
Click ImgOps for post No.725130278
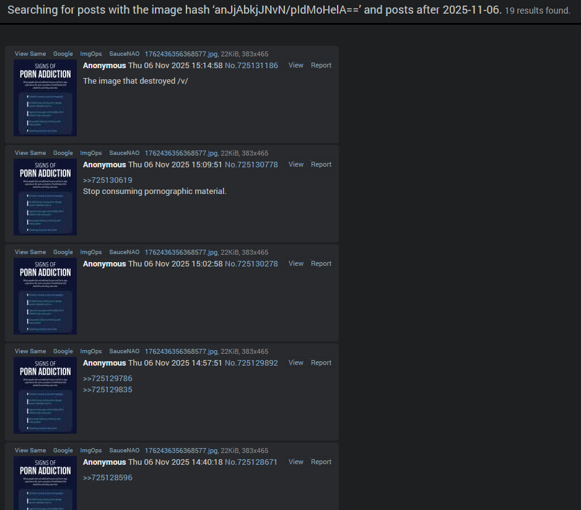pyautogui.click(x=91, y=252)
